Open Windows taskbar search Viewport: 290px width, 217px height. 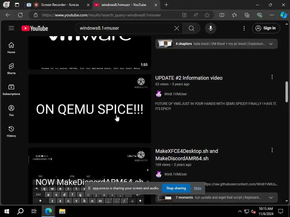pos(20,211)
